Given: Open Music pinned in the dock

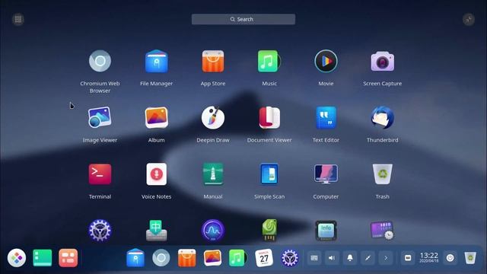Looking at the screenshot, I should click(x=238, y=258).
